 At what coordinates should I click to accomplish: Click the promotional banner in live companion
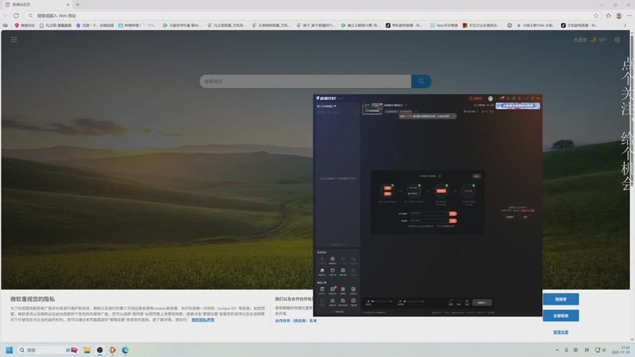518,106
